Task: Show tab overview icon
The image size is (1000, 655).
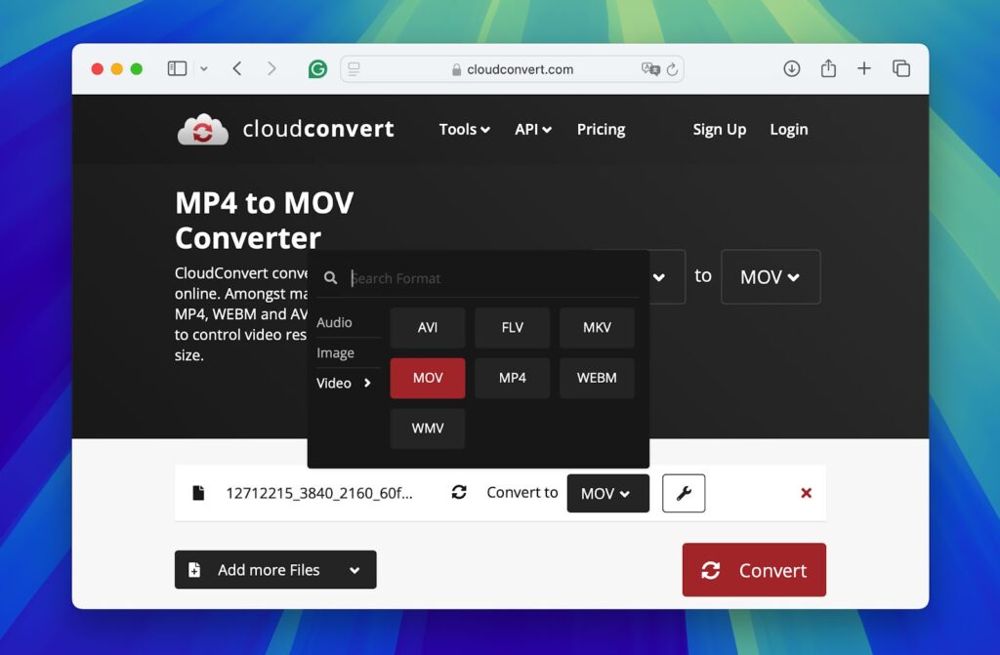Action: (901, 68)
